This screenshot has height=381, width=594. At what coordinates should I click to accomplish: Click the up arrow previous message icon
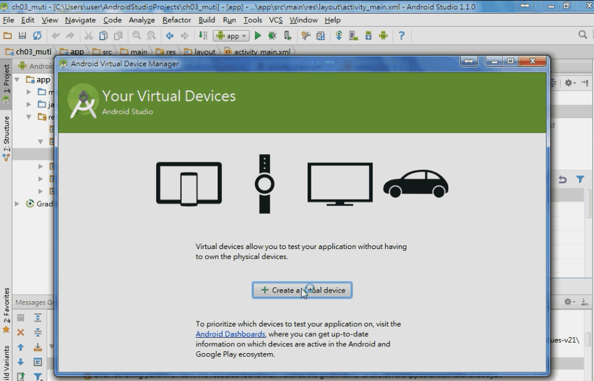[x=21, y=348]
